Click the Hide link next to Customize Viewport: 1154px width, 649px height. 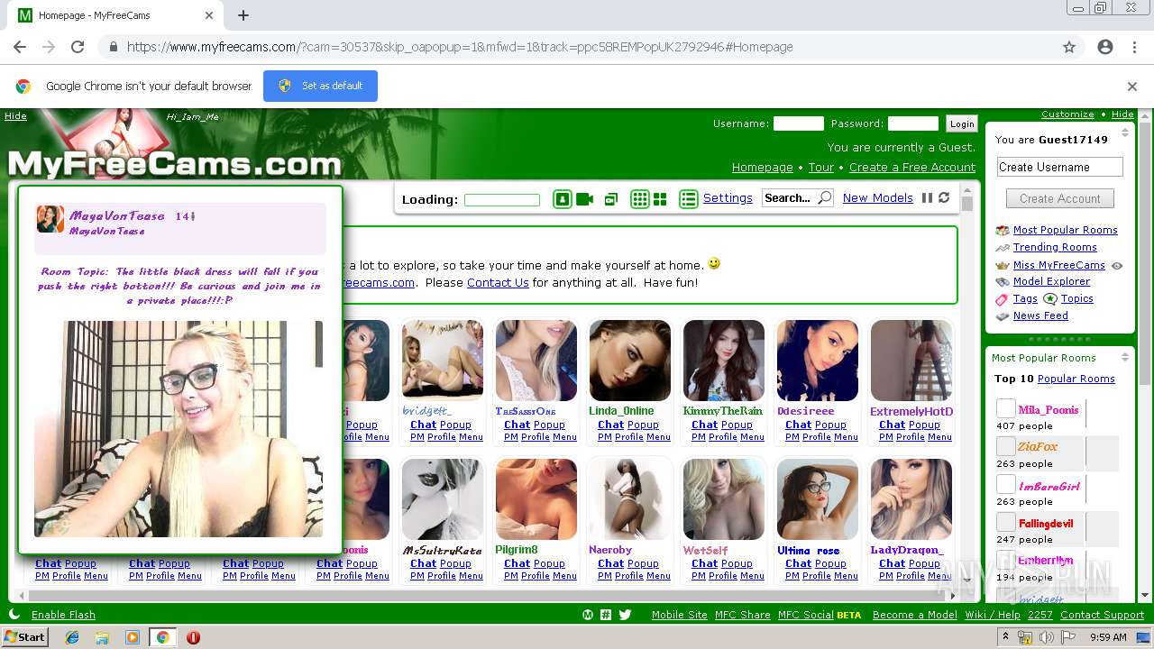[x=1122, y=114]
